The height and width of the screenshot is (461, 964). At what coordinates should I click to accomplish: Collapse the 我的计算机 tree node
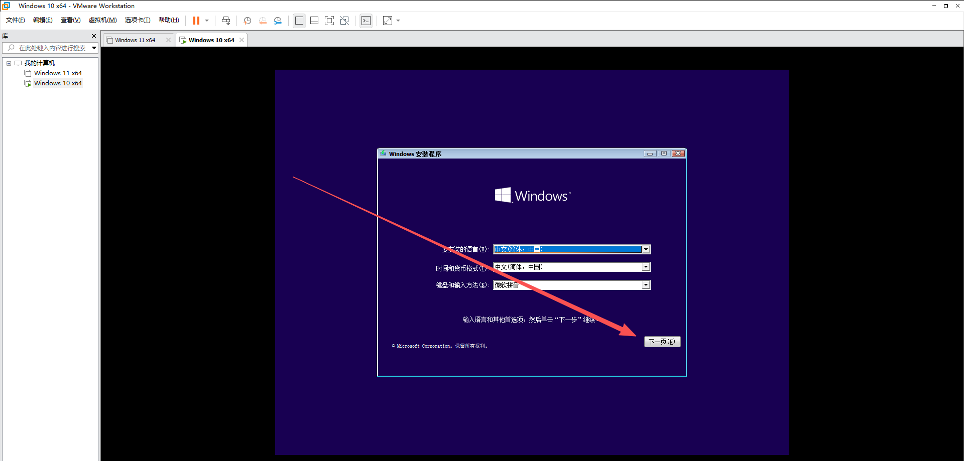[x=9, y=63]
